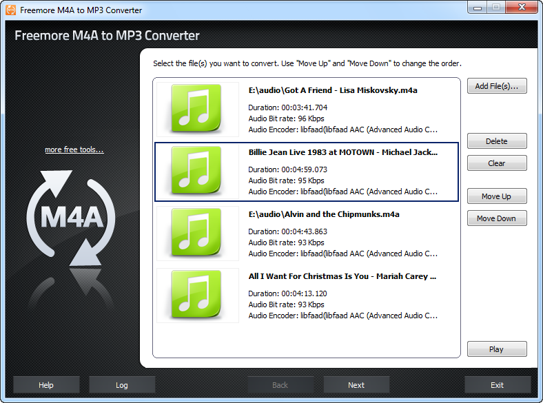Clear all files from the list
The height and width of the screenshot is (403, 543).
tap(497, 163)
